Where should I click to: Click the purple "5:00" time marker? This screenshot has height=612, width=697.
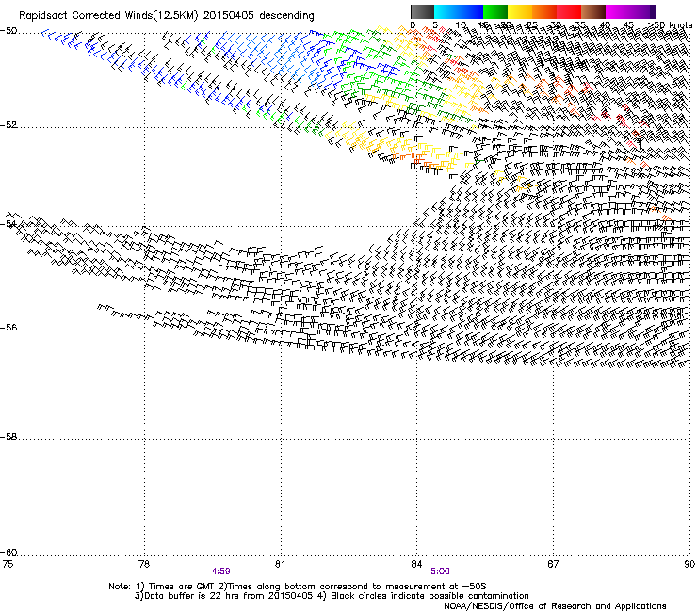(440, 572)
